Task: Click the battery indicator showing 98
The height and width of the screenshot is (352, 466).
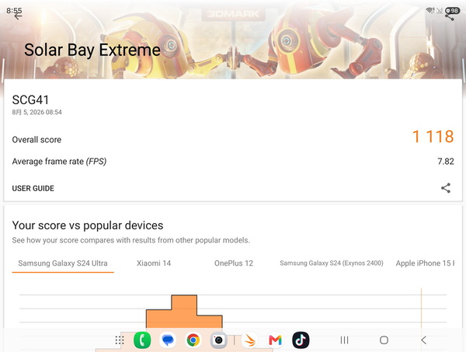Action: pyautogui.click(x=452, y=11)
